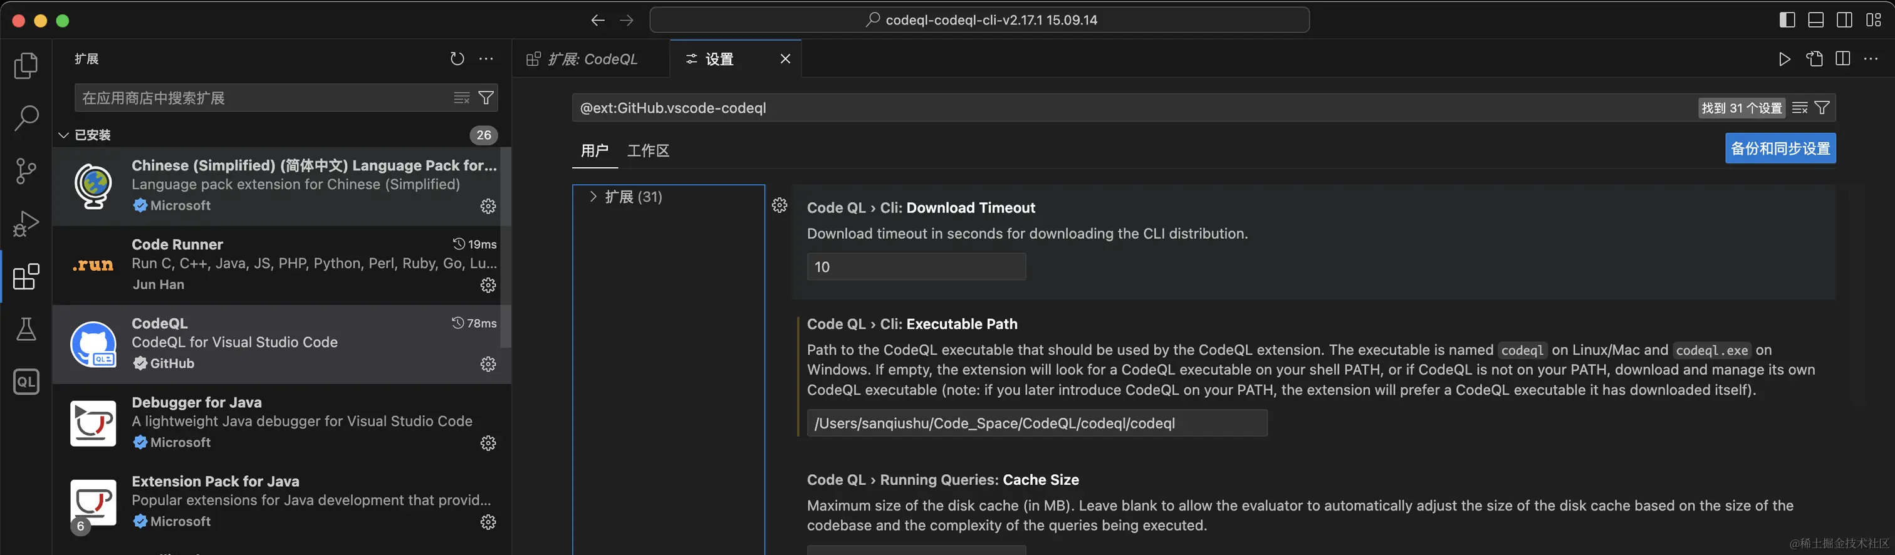Manage Chinese Language Pack via gear icon
The width and height of the screenshot is (1895, 555).
click(488, 206)
